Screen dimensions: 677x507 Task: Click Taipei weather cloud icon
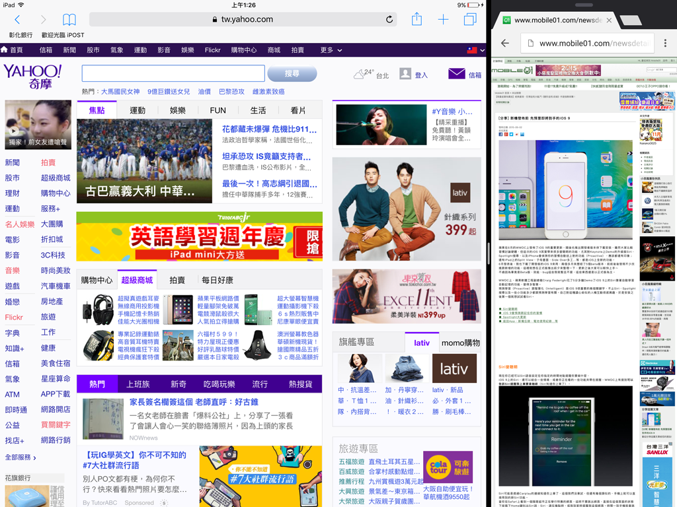(x=359, y=75)
